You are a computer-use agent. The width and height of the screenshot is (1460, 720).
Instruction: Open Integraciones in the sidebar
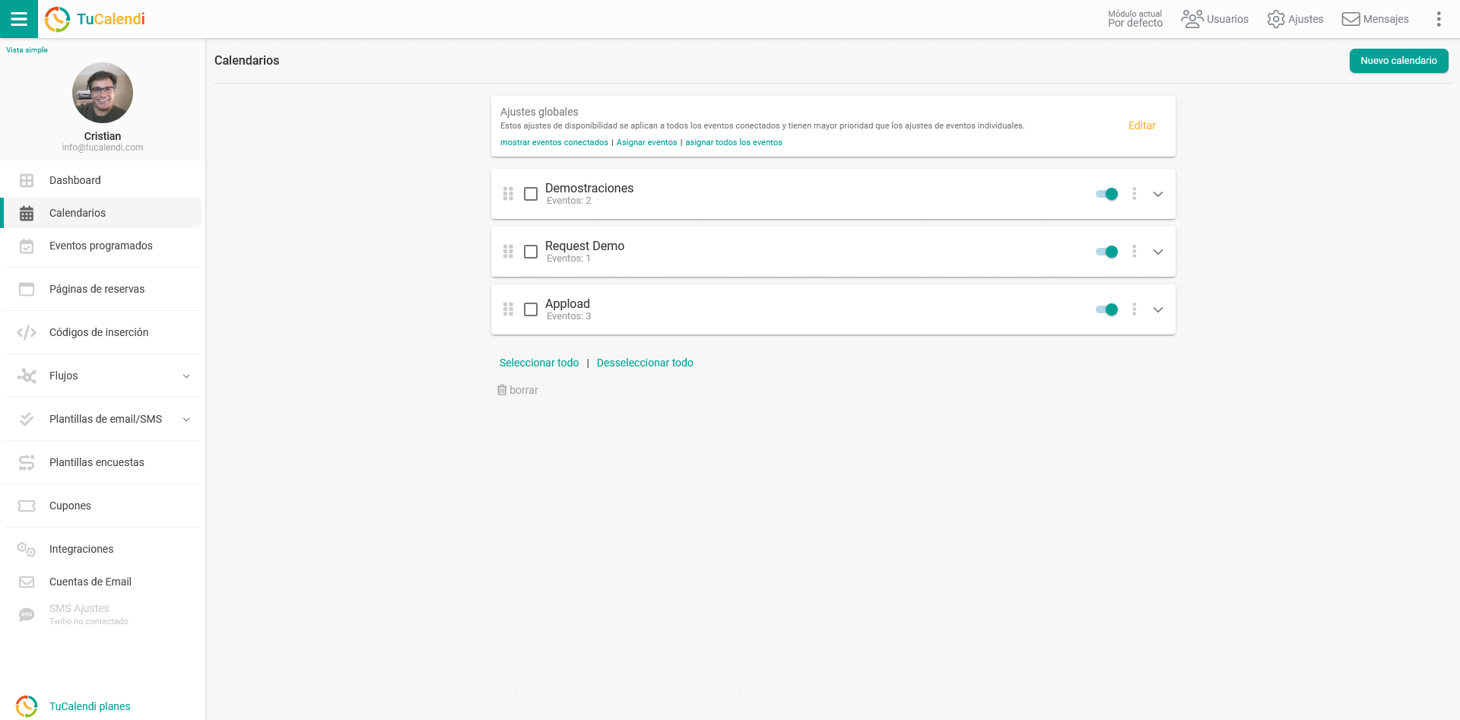click(103, 549)
